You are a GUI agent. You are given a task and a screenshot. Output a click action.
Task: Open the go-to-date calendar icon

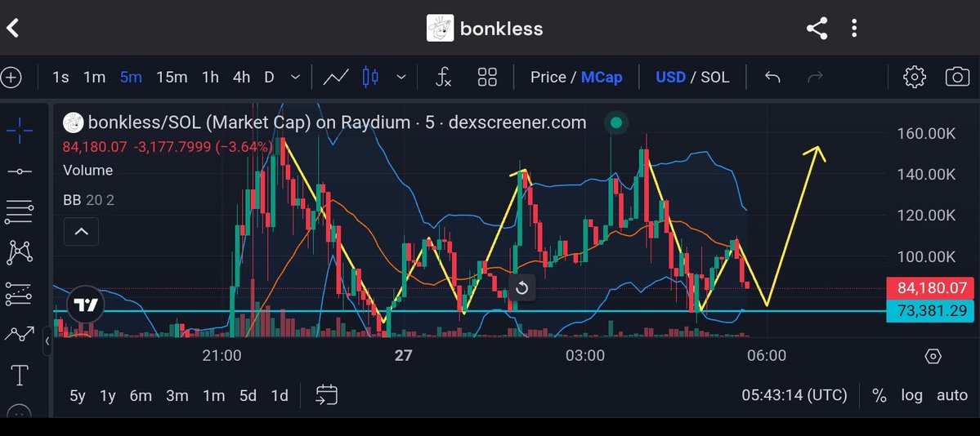click(x=326, y=395)
